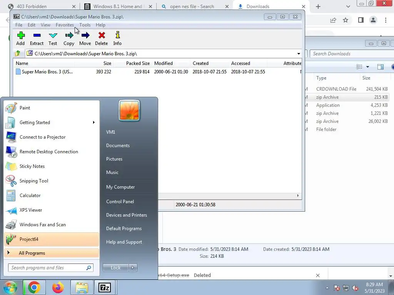Open Firefox from the taskbar
394x295 pixels.
click(x=58, y=287)
